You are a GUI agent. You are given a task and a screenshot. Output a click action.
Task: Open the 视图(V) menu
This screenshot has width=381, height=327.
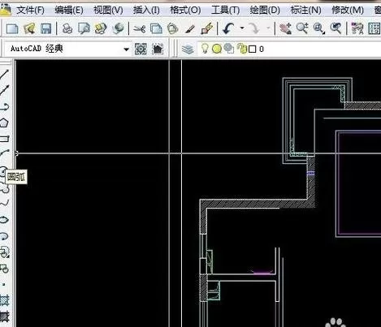click(108, 11)
